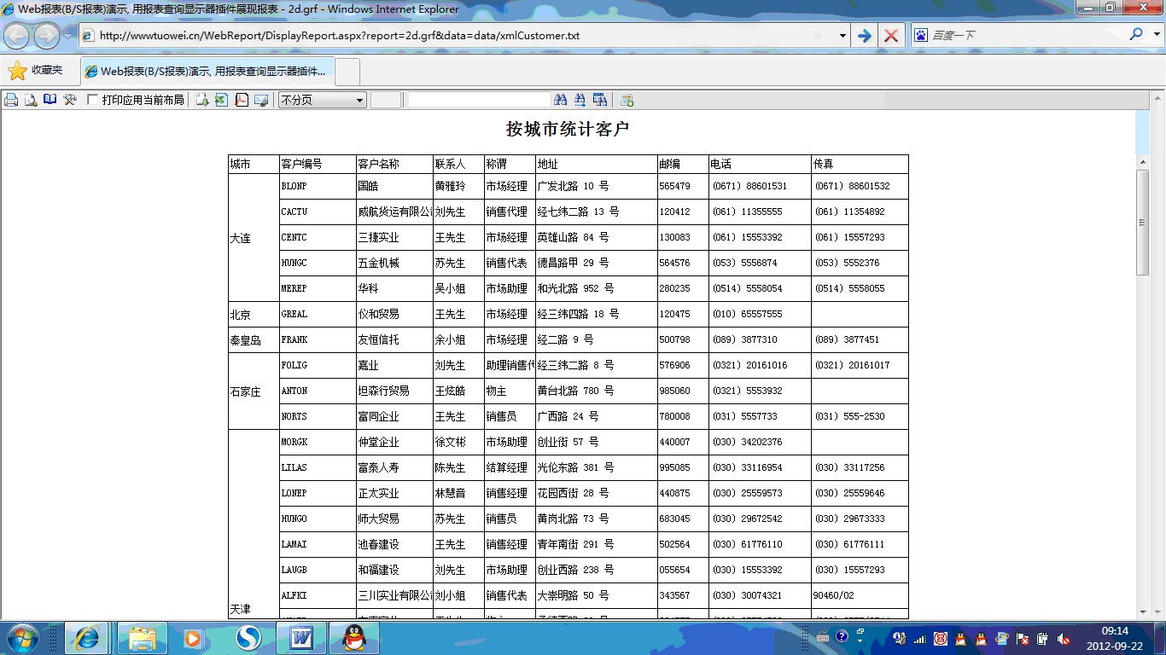Screen dimensions: 1166x655
Task: Open QQ penguin from the taskbar
Action: 353,638
